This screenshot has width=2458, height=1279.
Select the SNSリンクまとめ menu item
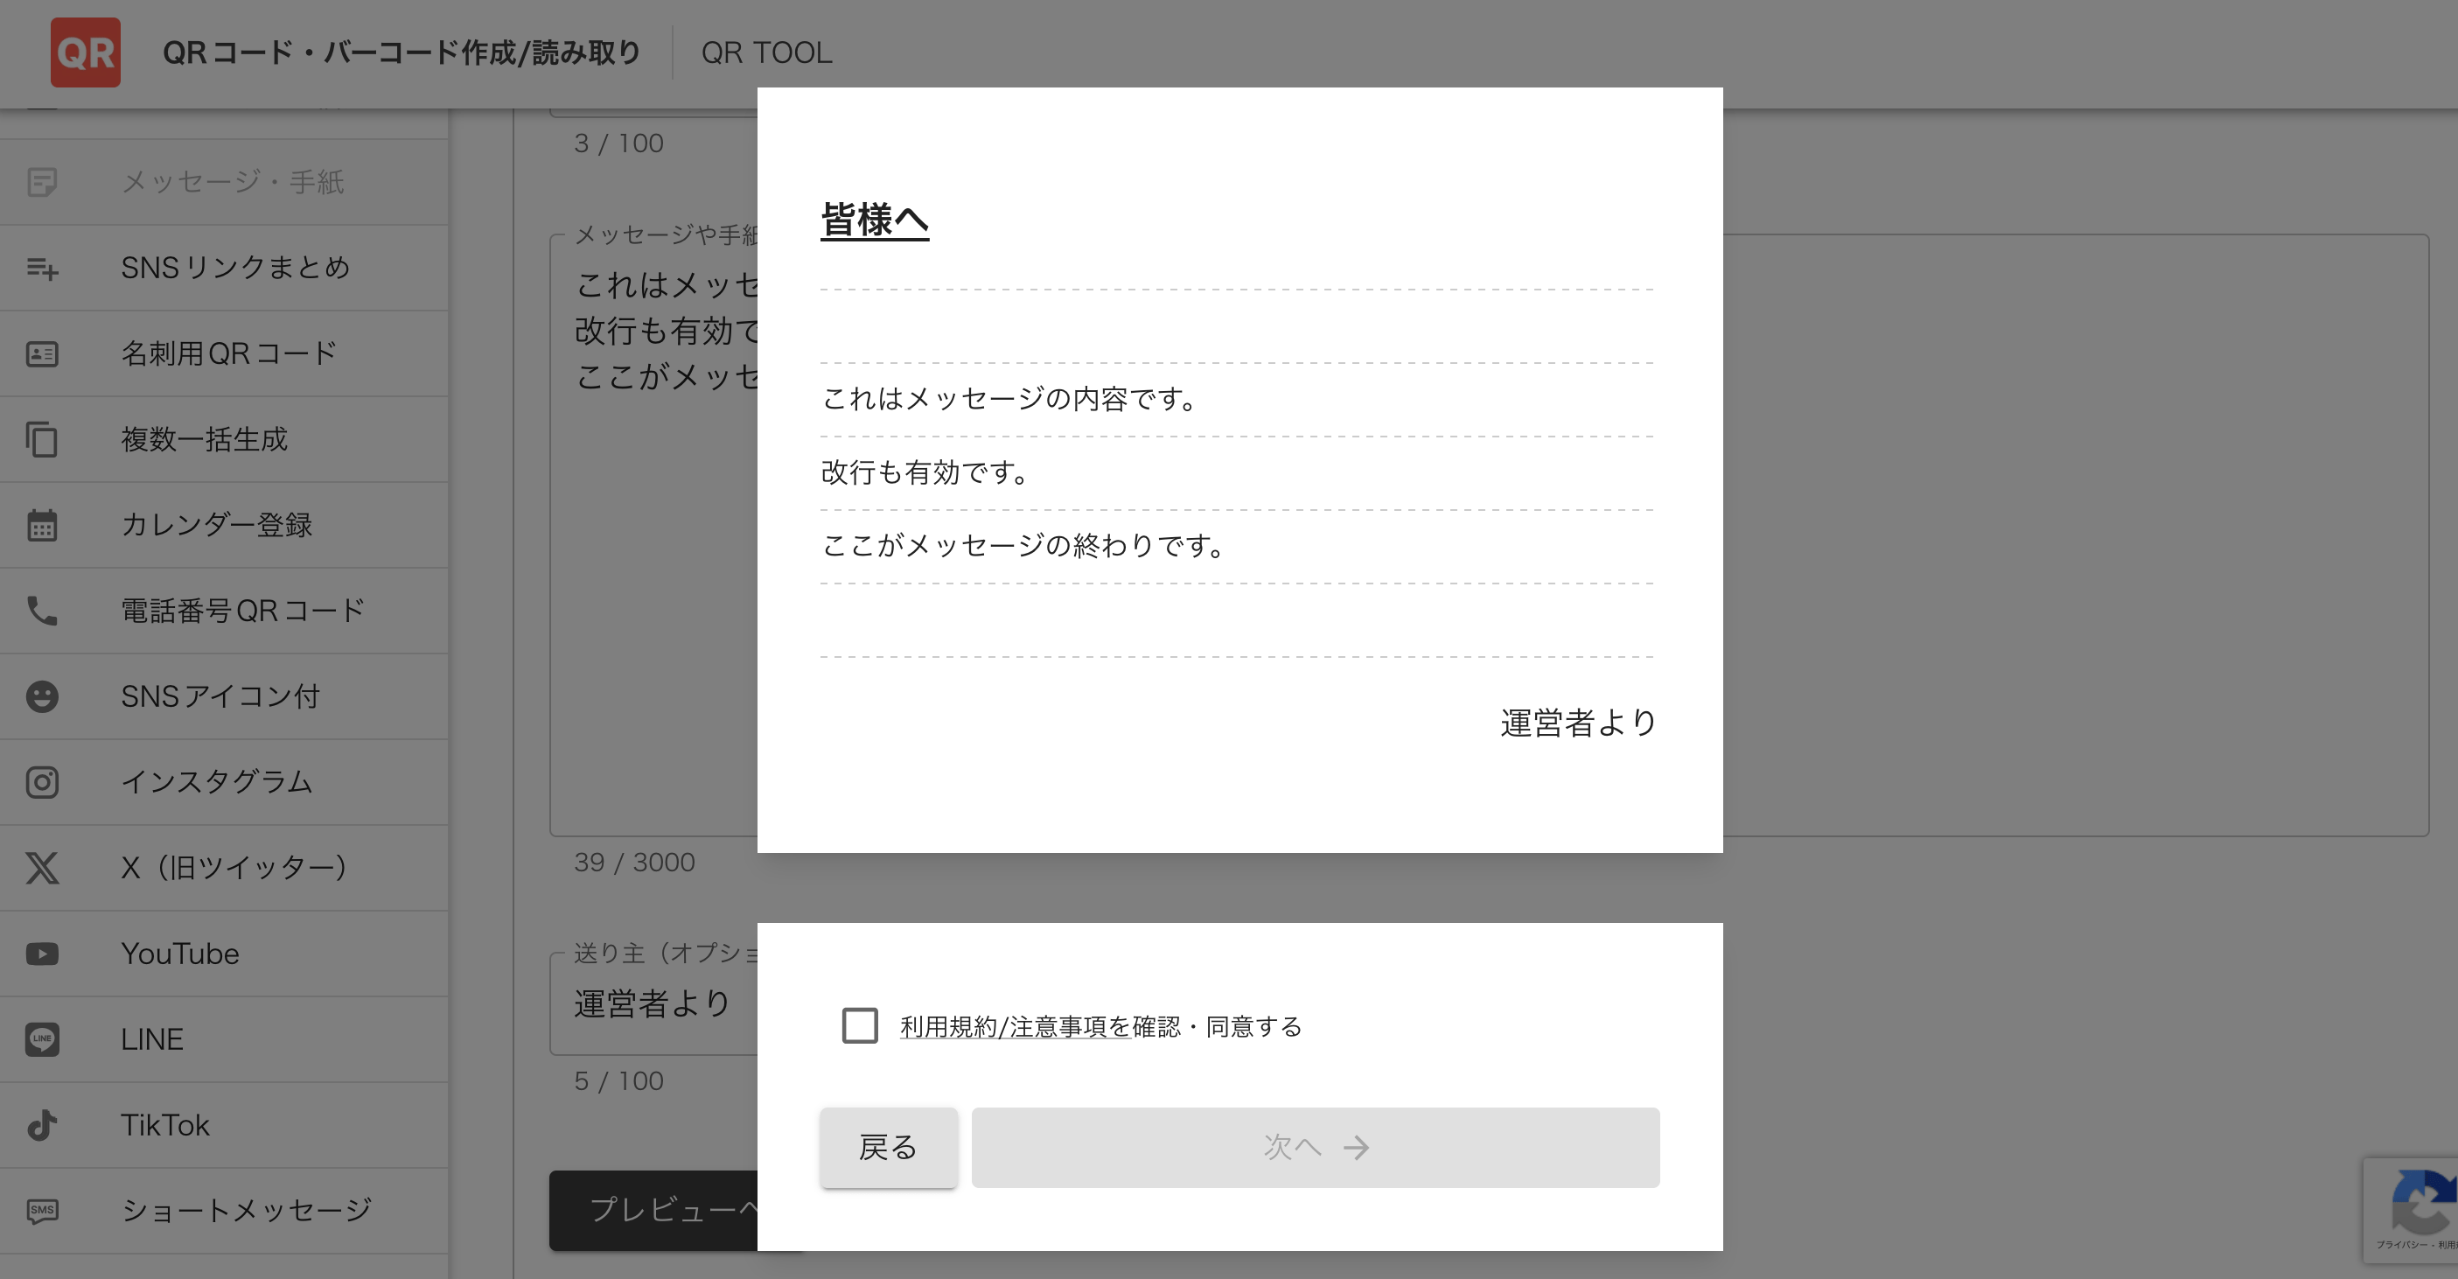point(235,267)
